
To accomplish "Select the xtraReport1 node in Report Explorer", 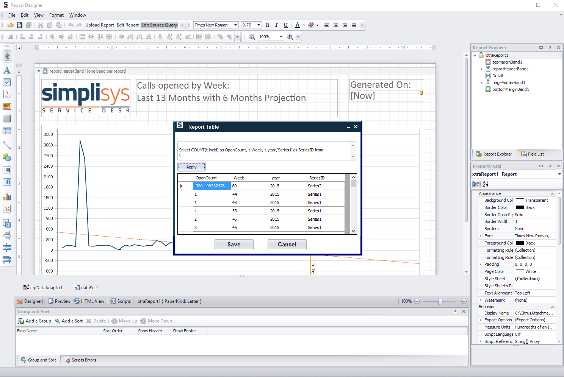I will (x=497, y=55).
